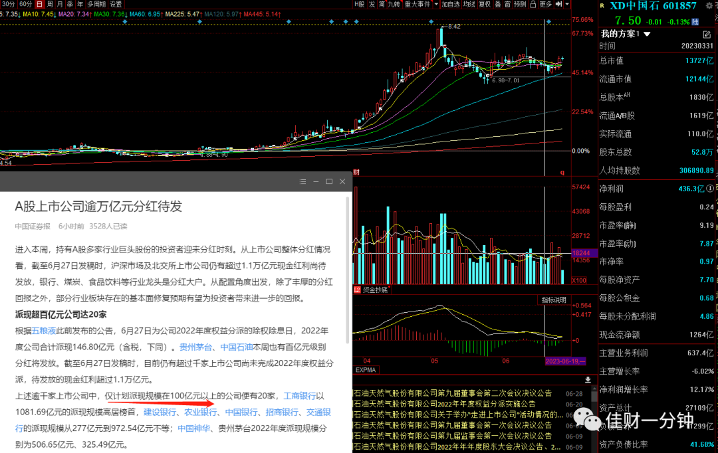
Task: Open chart 设置 settings
Action: [116, 4]
